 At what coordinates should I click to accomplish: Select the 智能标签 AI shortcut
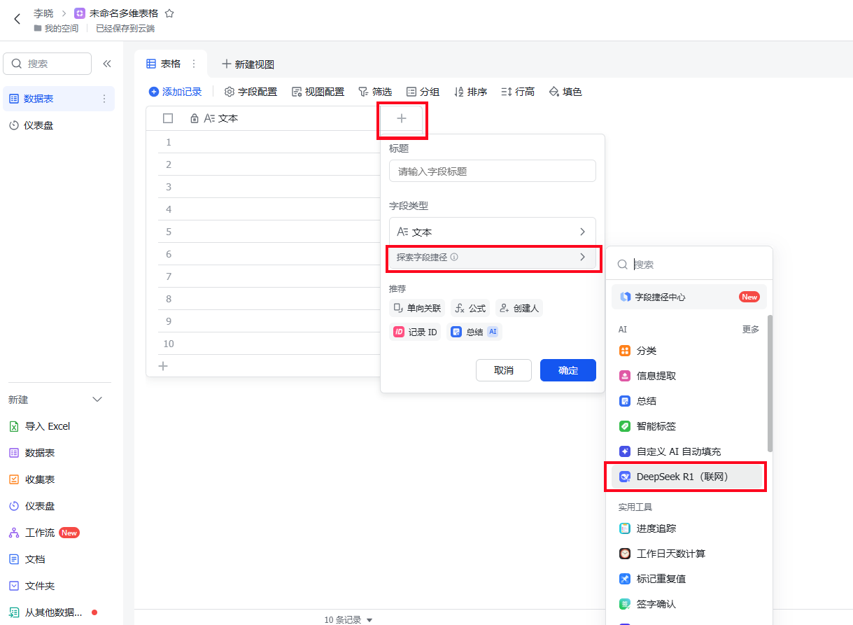click(x=656, y=426)
